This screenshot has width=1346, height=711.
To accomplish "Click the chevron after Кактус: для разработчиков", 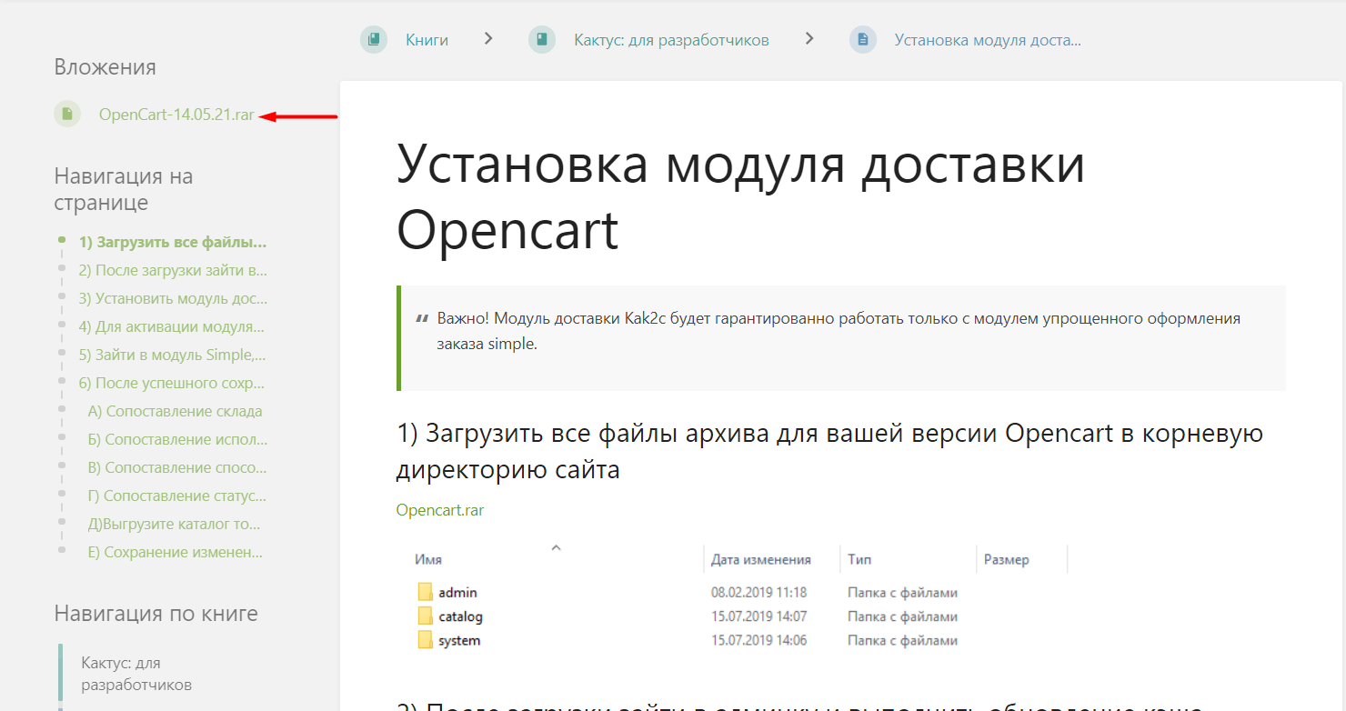I will coord(809,39).
